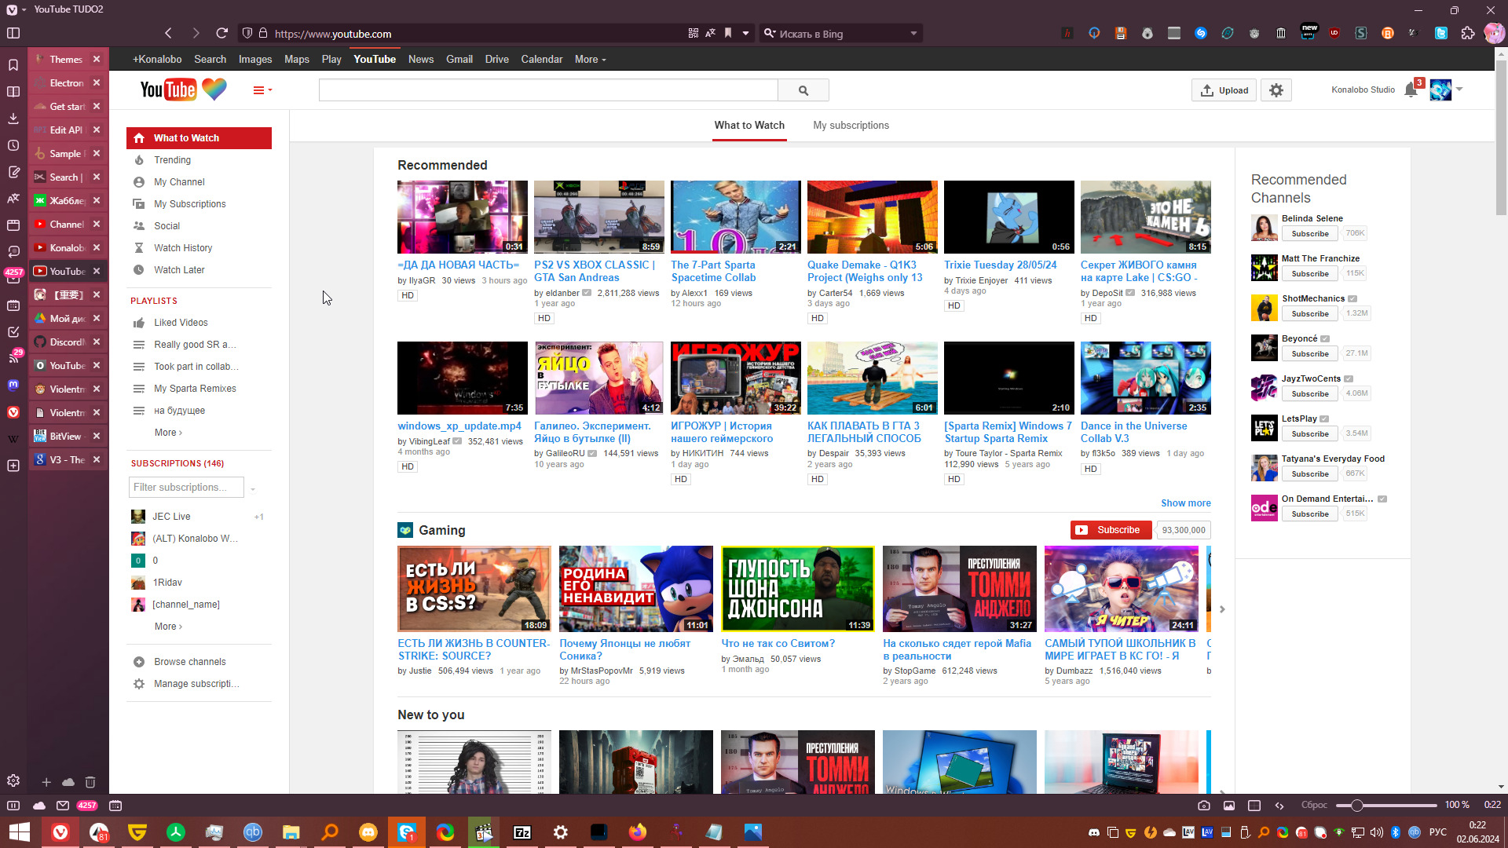Open the downloads panel icon

click(13, 119)
